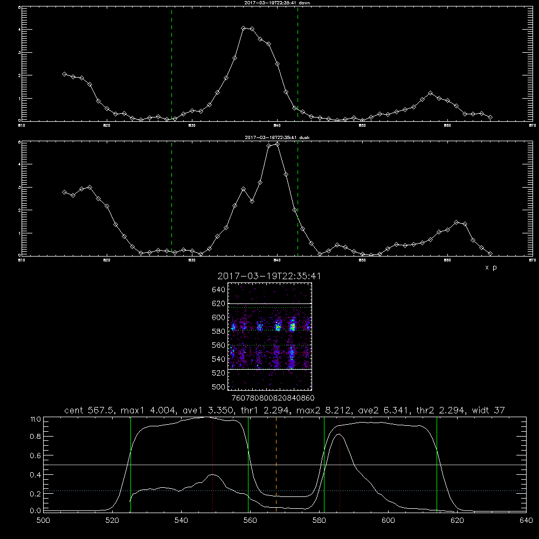Click the "cent 567.5" value in the stats line
Image resolution: width=539 pixels, height=539 pixels.
tap(89, 410)
